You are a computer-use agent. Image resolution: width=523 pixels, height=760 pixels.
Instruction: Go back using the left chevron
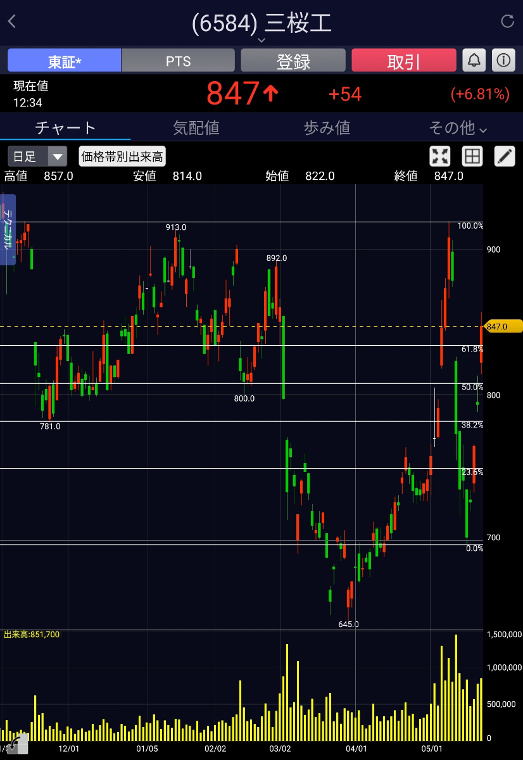[x=11, y=22]
